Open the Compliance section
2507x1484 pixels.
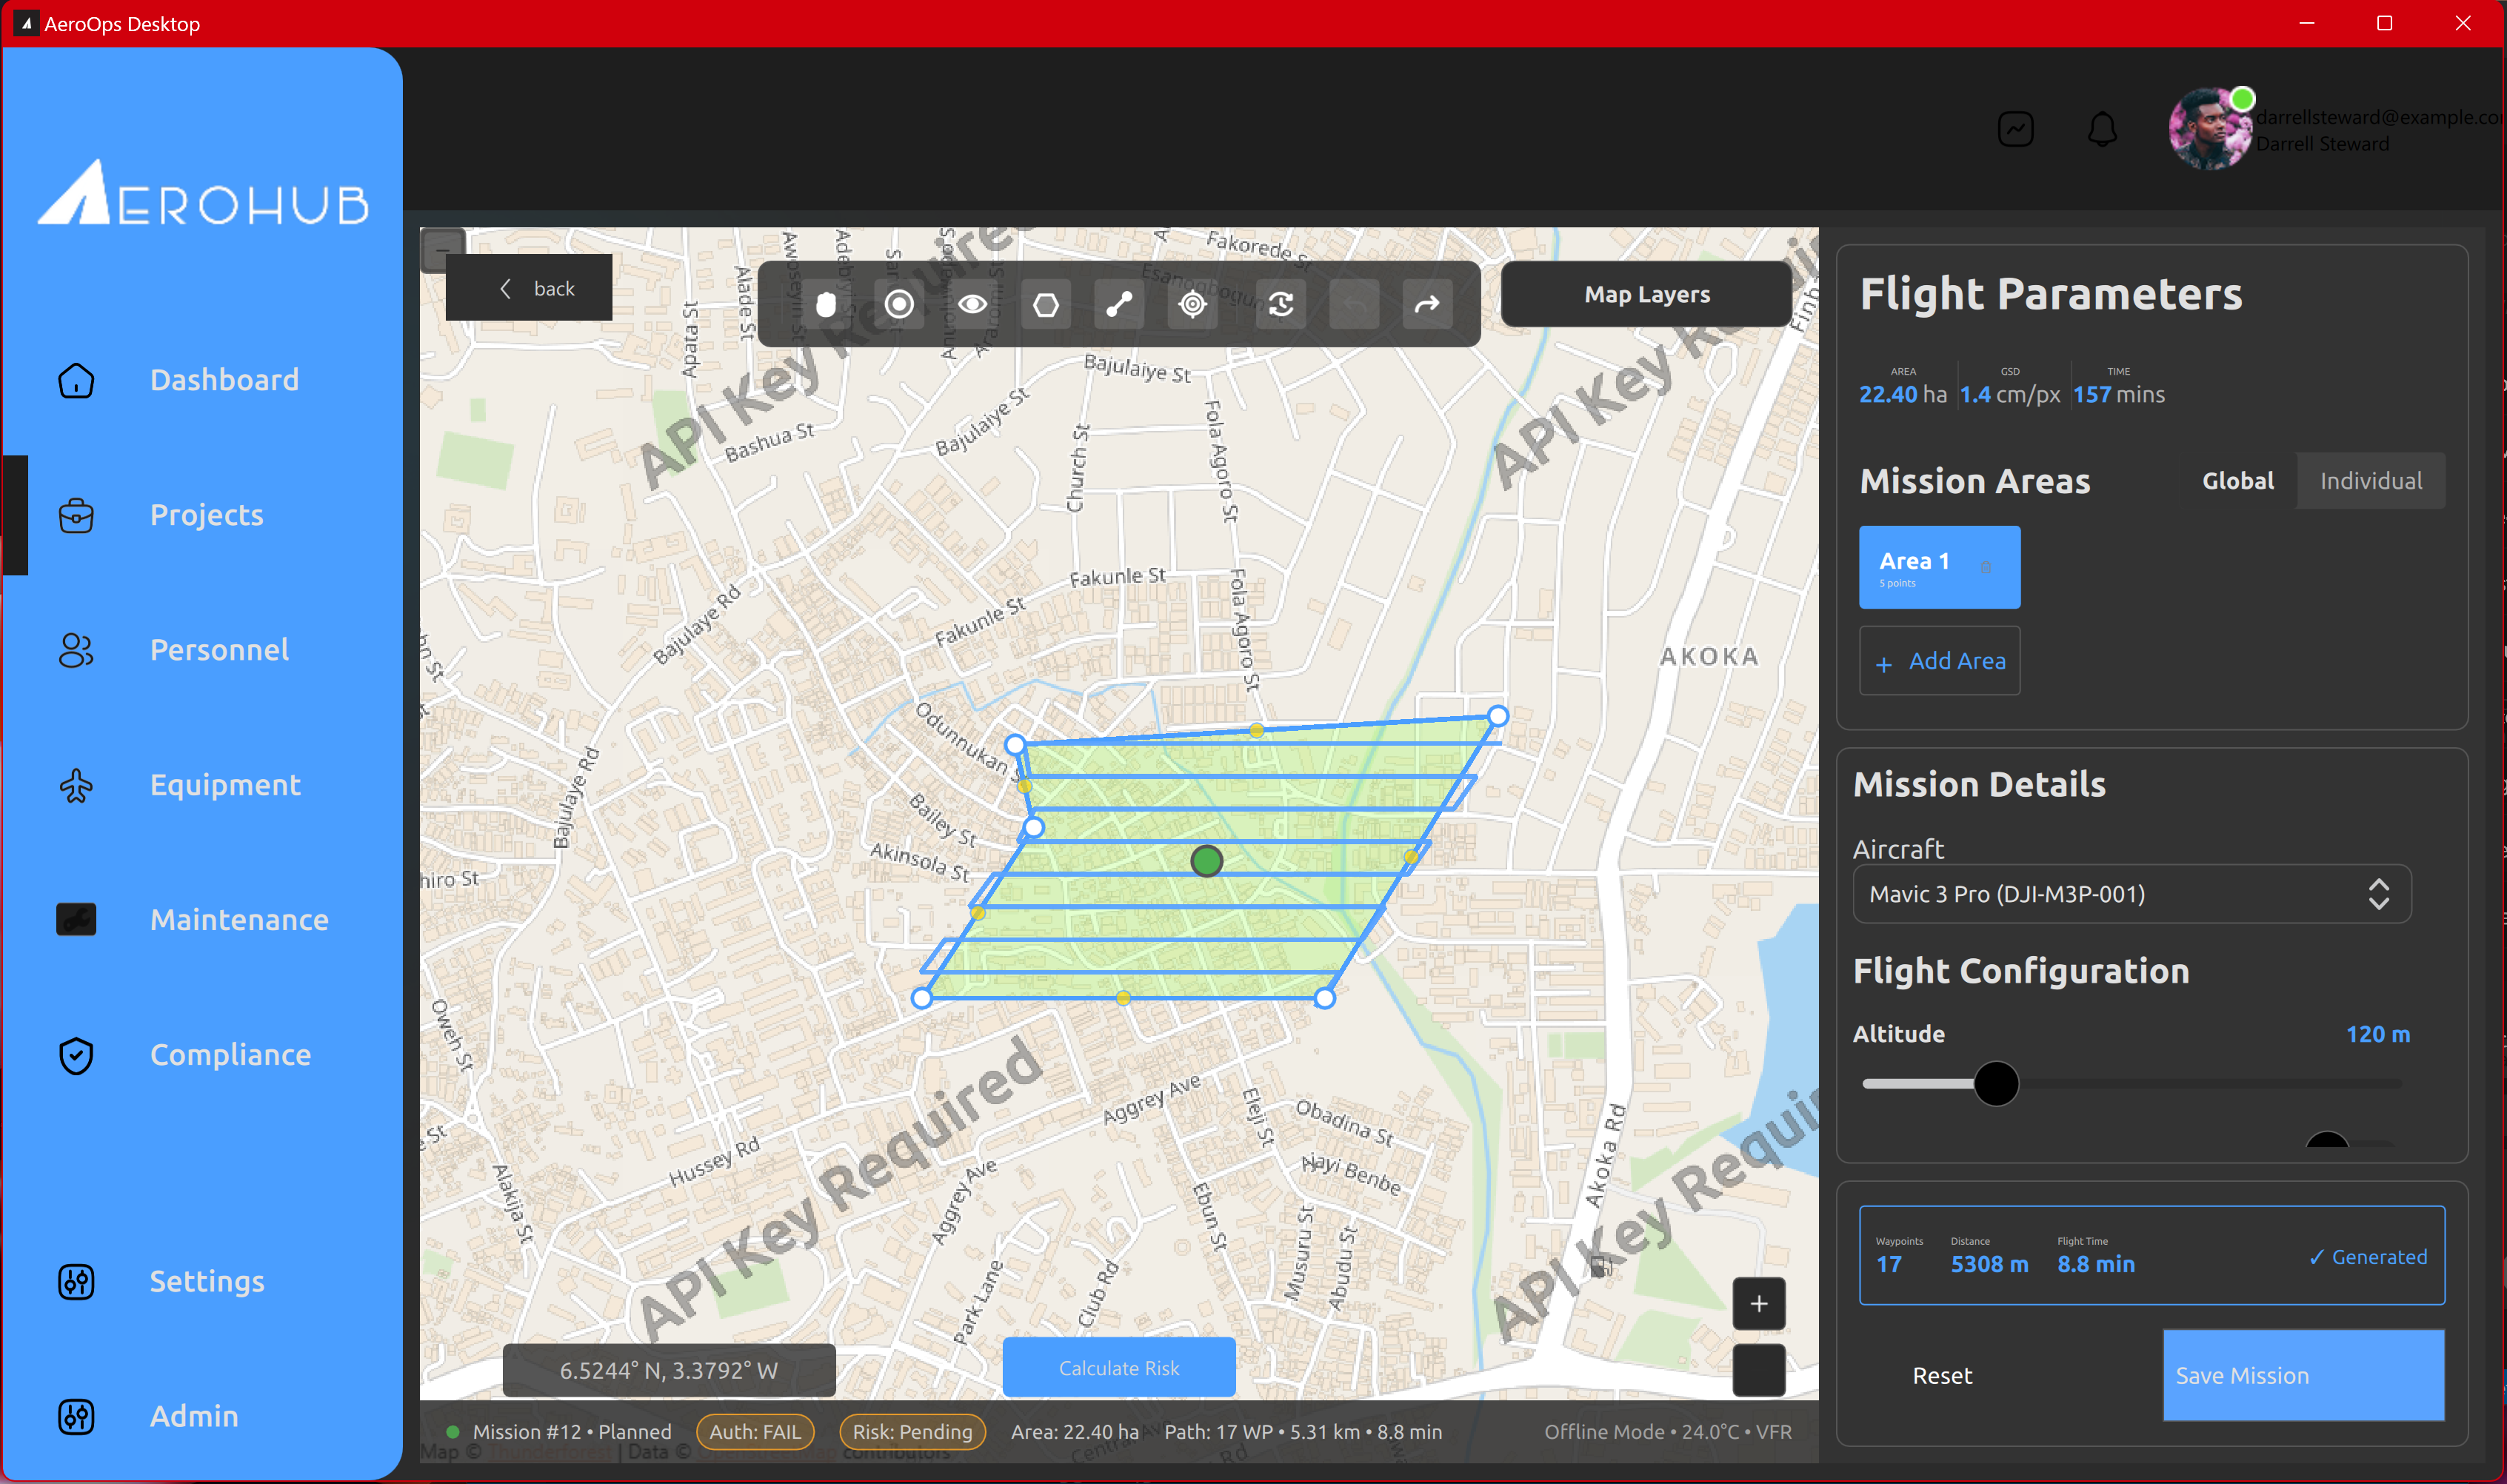point(230,1055)
